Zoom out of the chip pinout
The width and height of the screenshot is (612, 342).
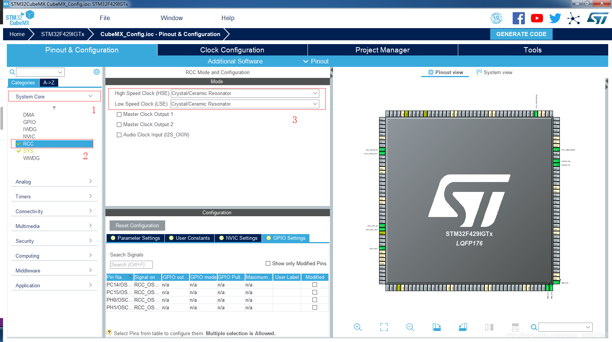click(410, 327)
